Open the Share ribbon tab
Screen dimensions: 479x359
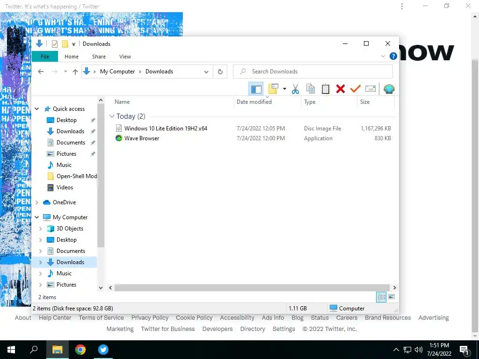(x=99, y=57)
